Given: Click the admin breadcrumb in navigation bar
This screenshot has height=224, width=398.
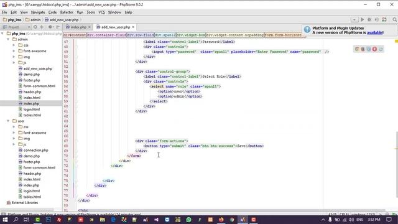Looking at the screenshot, I should 33,19.
